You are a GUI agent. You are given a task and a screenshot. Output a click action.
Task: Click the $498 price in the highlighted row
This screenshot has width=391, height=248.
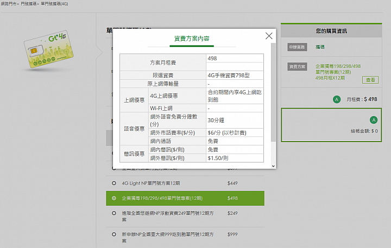[x=232, y=199]
